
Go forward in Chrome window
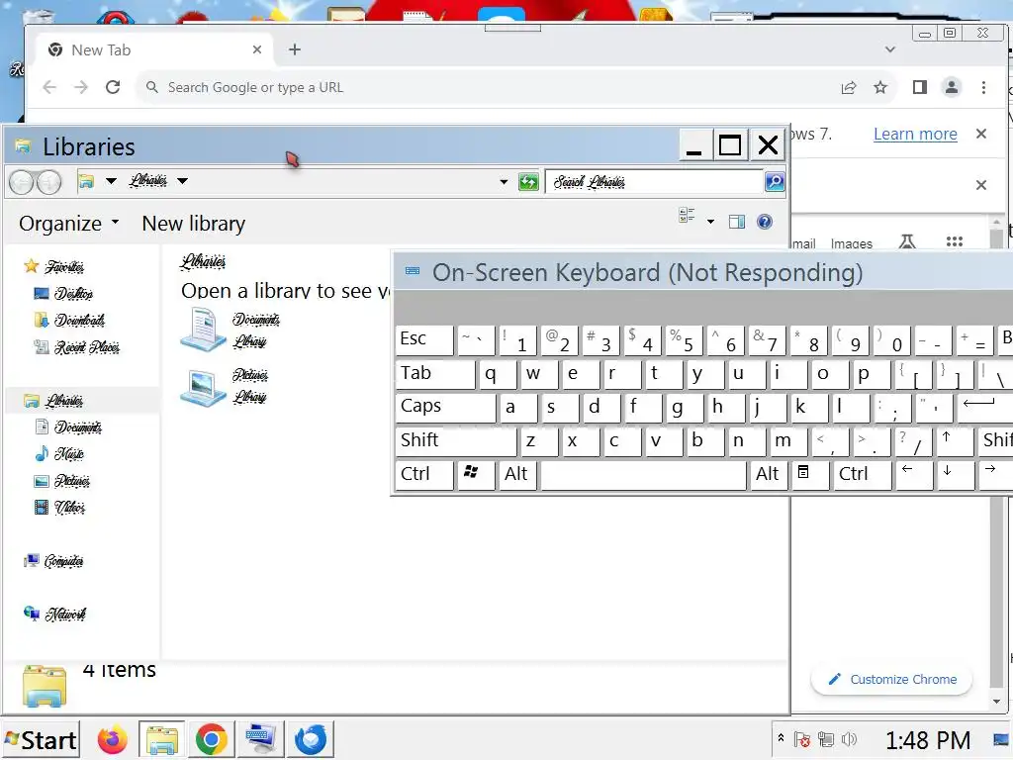coord(81,87)
